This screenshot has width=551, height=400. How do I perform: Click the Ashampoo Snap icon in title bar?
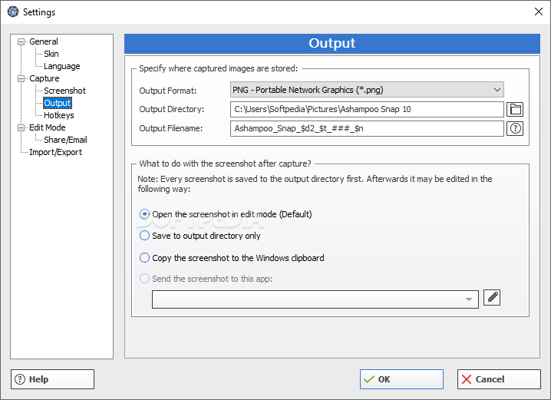click(12, 12)
